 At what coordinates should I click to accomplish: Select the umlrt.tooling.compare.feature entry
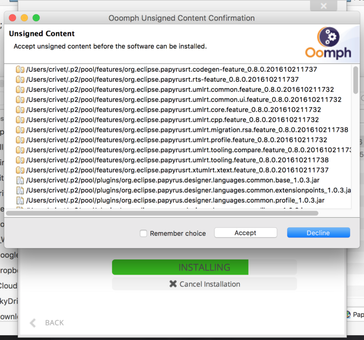coord(188,150)
